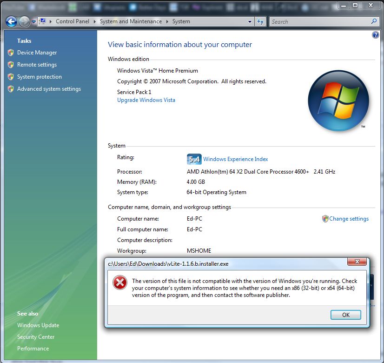
Task: Click the shield icon beside System protection
Action: point(11,77)
